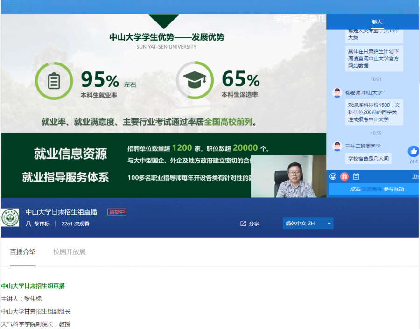Screen dimensions: 420x329
Task: Click the presenter webcam video thumbnail
Action: (x=288, y=176)
